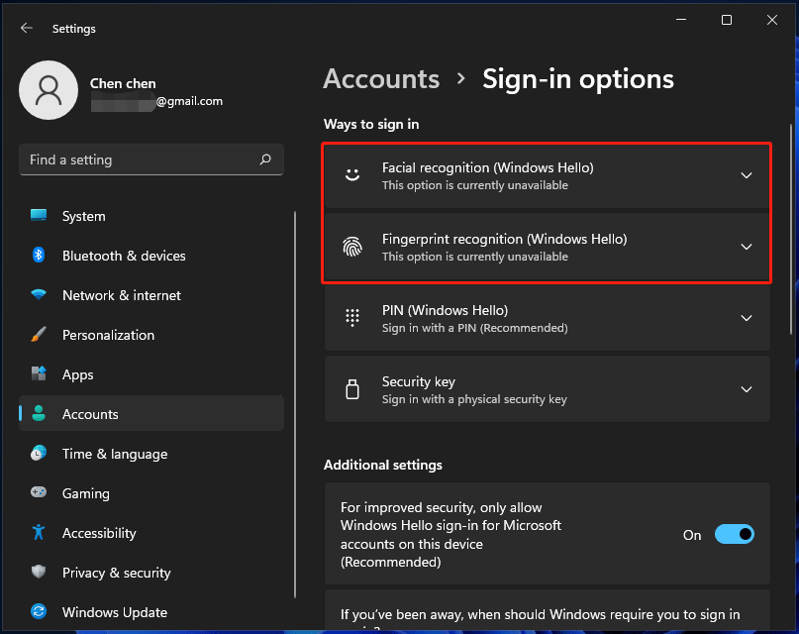Open Bluetooth & devices category
Viewport: 799px width, 634px height.
tap(151, 256)
